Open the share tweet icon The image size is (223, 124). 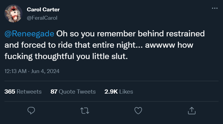(x=191, y=111)
